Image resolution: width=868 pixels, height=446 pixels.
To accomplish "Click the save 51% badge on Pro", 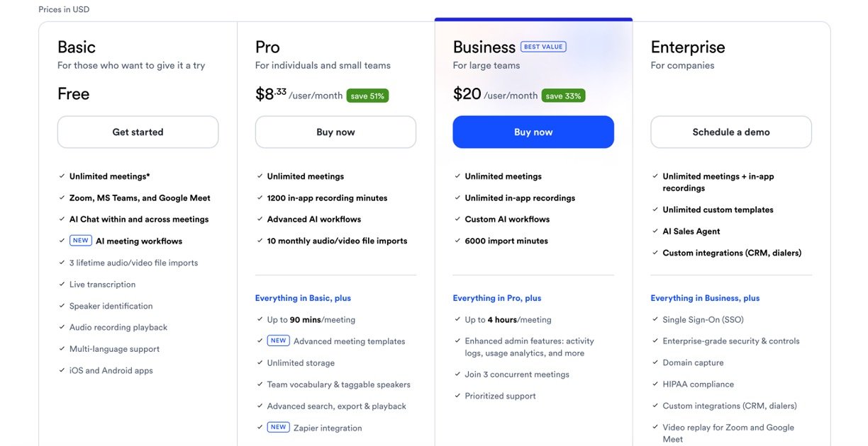I will [367, 96].
